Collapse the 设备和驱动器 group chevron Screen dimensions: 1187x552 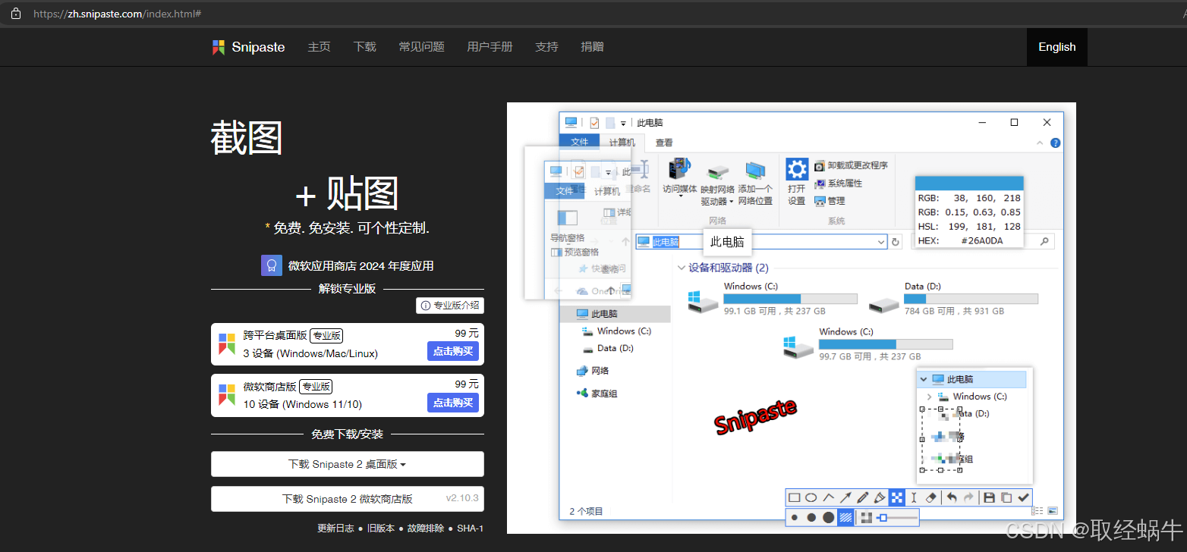point(680,268)
